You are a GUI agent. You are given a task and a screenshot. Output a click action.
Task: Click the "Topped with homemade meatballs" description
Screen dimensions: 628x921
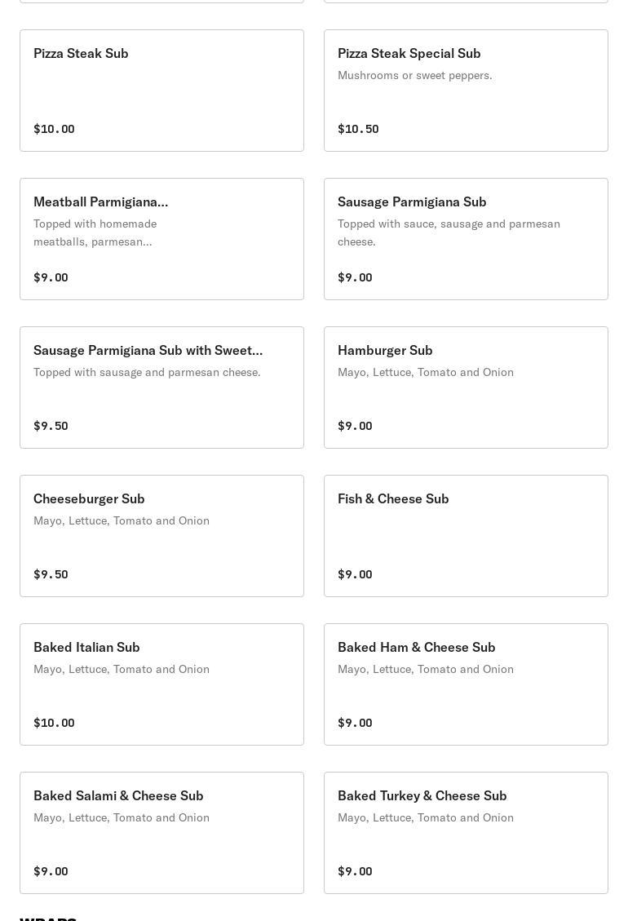[x=95, y=232]
